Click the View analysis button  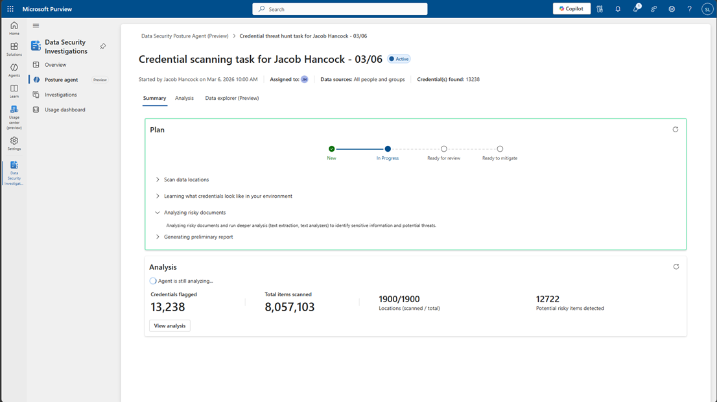click(169, 326)
